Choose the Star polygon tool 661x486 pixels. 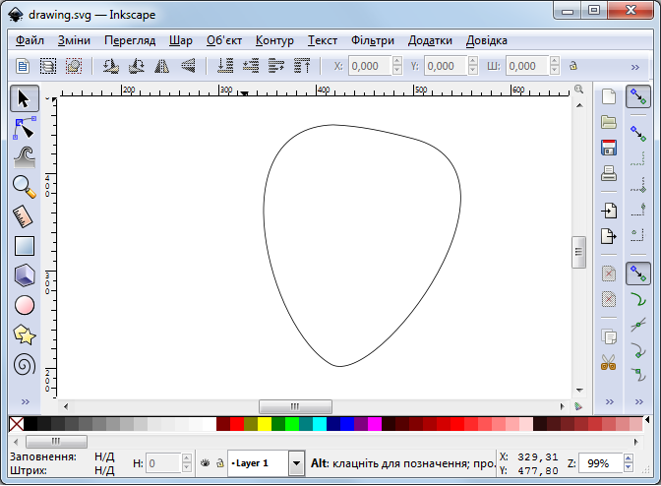click(x=25, y=334)
